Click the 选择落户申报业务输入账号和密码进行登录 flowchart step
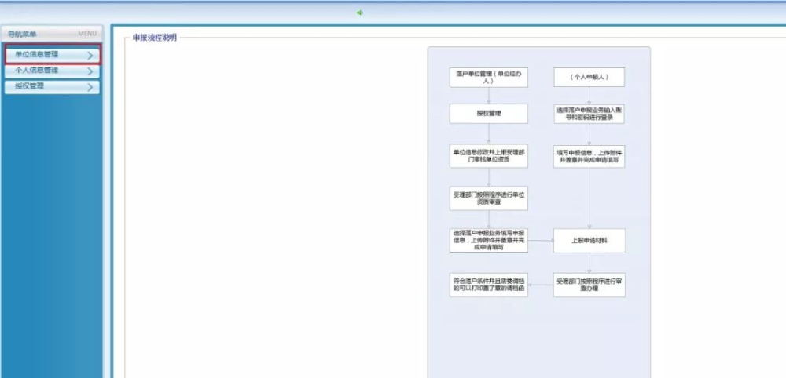 [589, 114]
